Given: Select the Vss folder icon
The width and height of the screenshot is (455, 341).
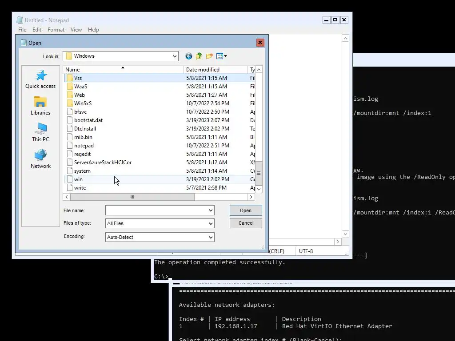Looking at the screenshot, I should point(69,78).
